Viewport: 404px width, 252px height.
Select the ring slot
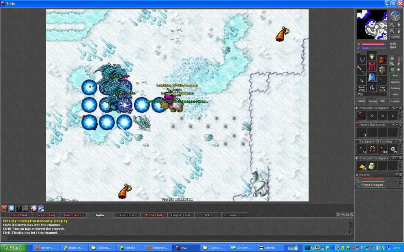pyautogui.click(x=362, y=80)
